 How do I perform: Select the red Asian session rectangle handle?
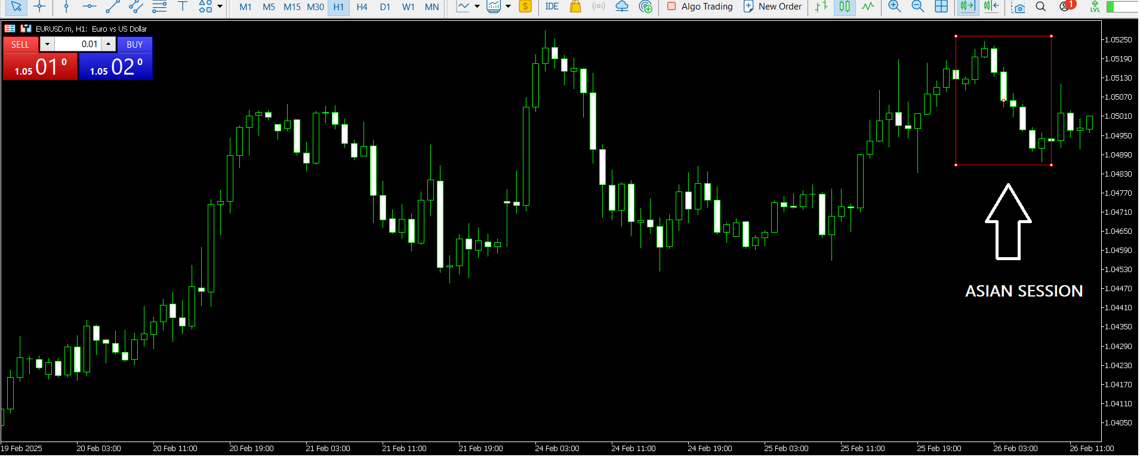pos(956,36)
